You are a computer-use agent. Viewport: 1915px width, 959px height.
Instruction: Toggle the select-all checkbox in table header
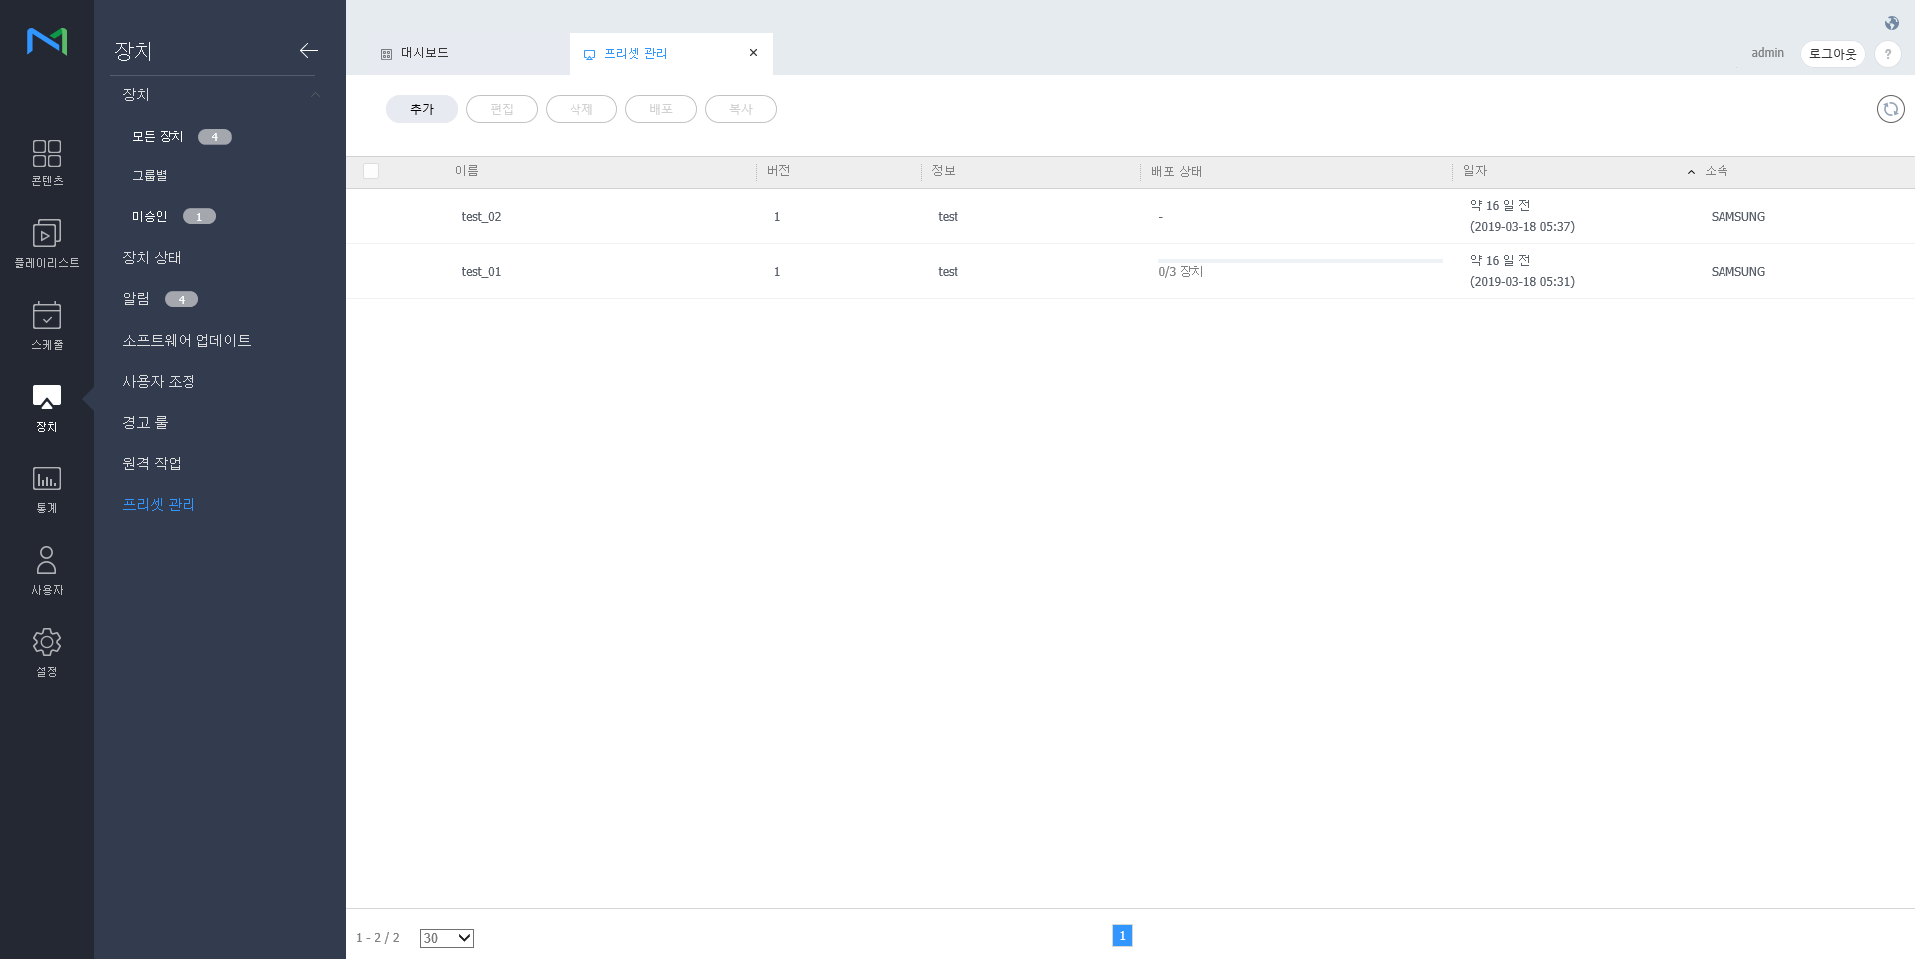coord(371,171)
